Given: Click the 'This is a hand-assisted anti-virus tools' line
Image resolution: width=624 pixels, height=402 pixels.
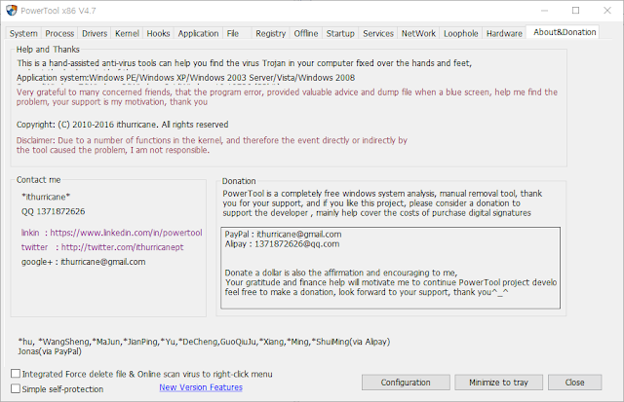Looking at the screenshot, I should pos(244,63).
